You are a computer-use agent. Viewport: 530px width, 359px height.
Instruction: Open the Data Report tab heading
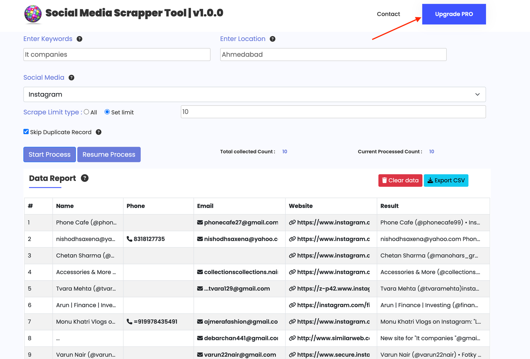(52, 178)
